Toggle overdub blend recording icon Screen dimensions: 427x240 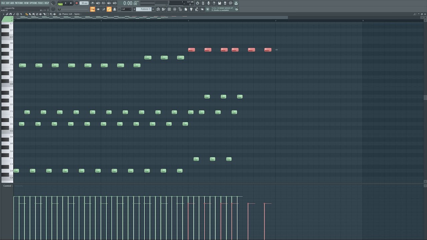tap(109, 3)
